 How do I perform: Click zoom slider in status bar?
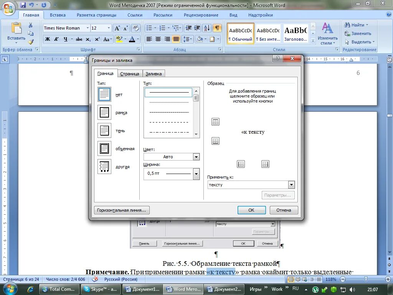(366, 279)
